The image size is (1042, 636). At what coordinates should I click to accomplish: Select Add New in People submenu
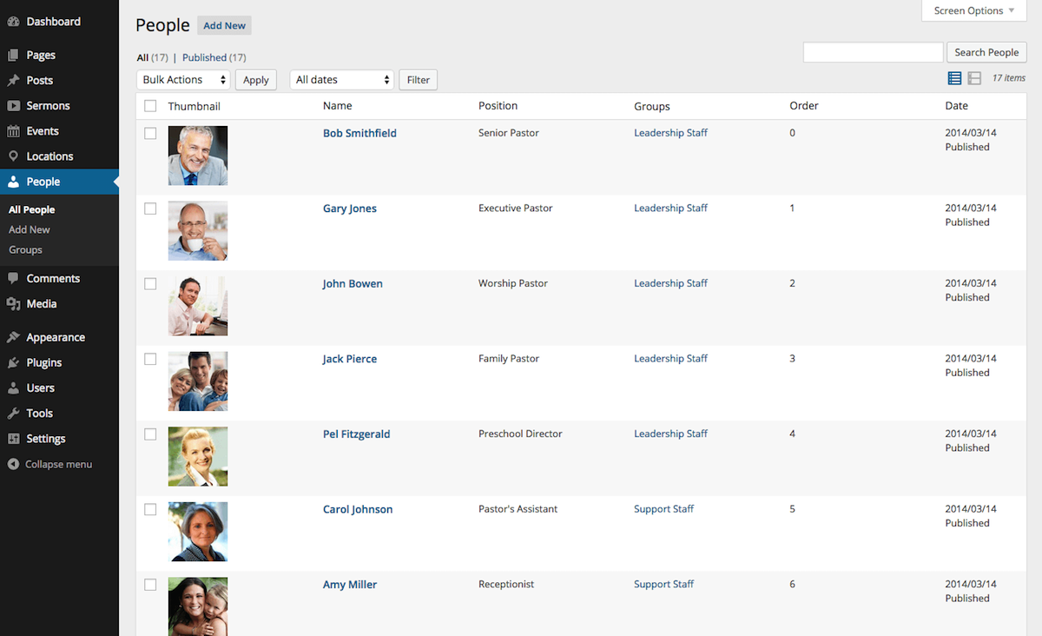click(30, 230)
